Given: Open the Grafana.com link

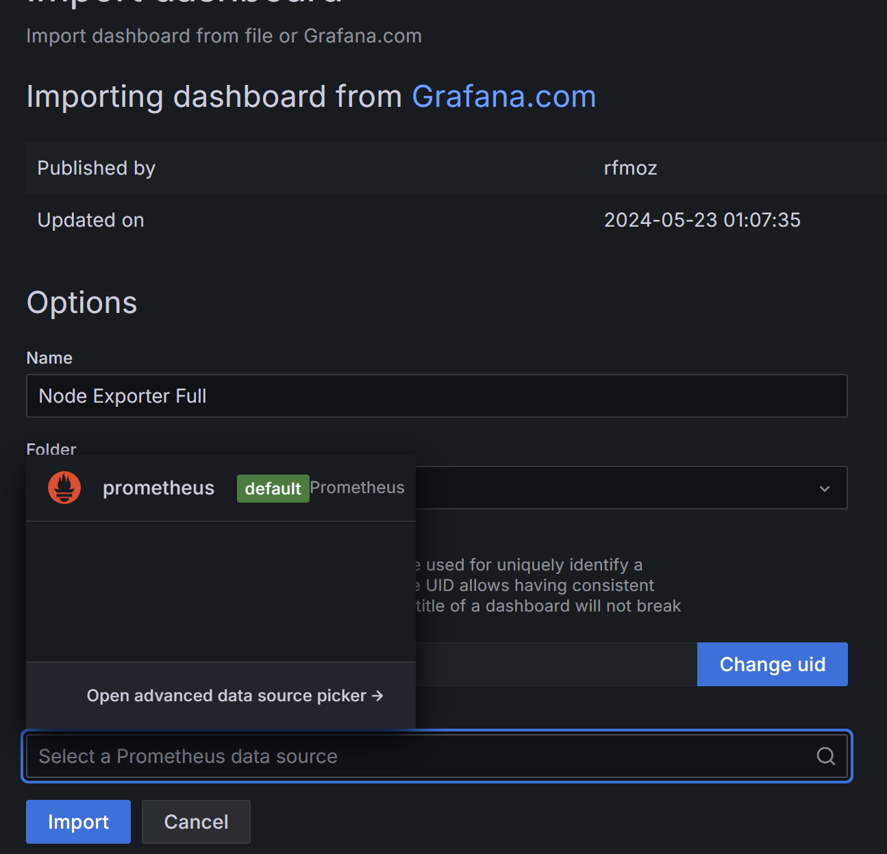Looking at the screenshot, I should tap(504, 97).
